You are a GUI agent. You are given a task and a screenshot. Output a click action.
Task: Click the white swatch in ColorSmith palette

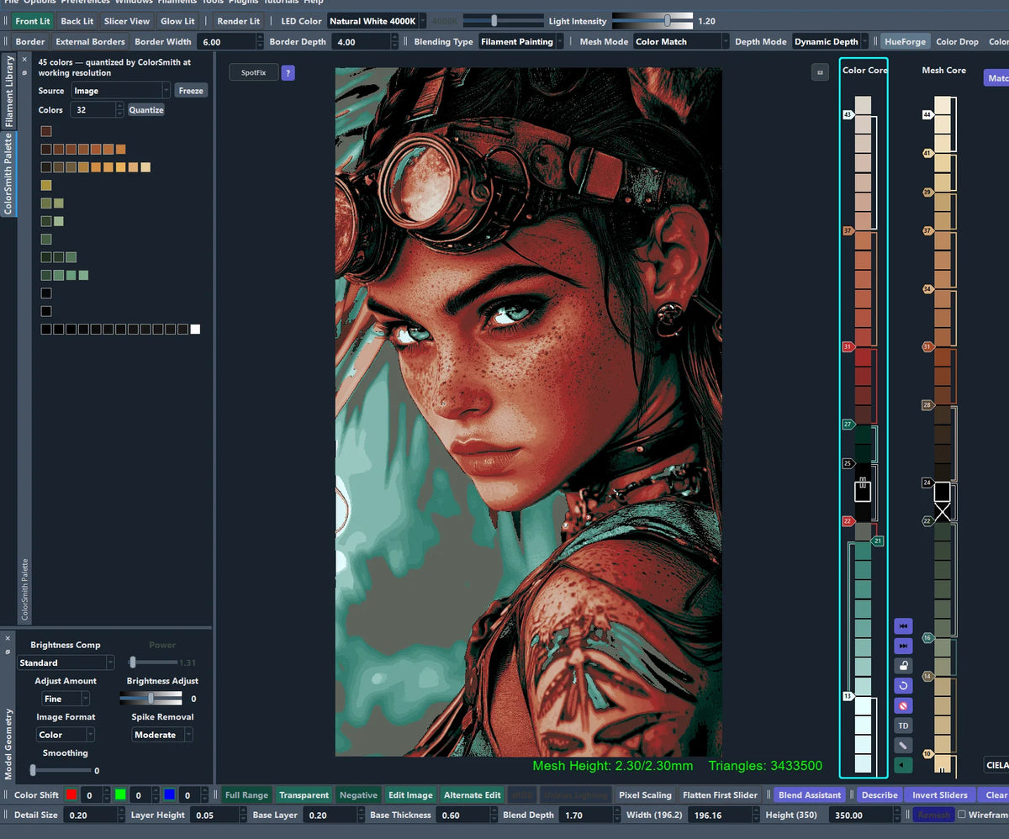click(195, 330)
